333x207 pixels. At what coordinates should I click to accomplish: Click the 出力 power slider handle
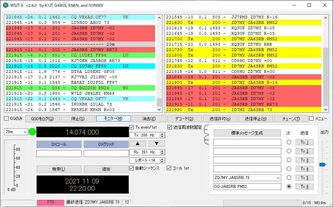[x=322, y=164]
